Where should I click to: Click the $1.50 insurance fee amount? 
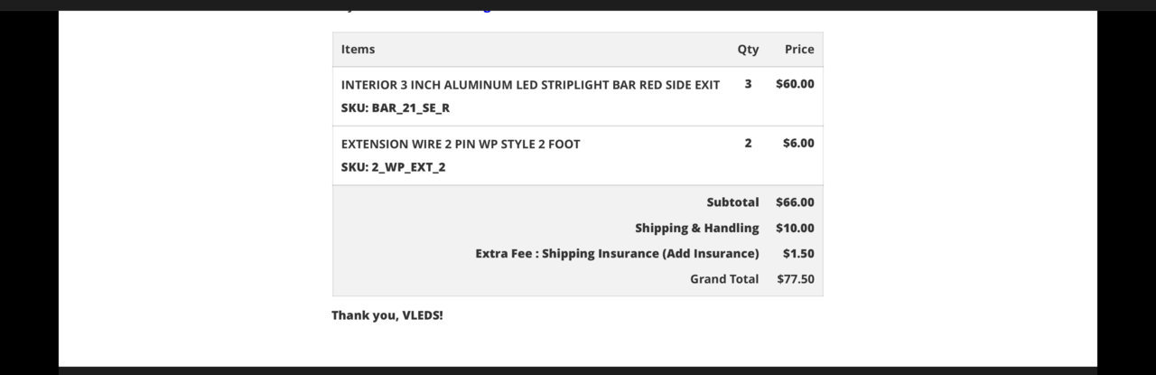point(798,253)
